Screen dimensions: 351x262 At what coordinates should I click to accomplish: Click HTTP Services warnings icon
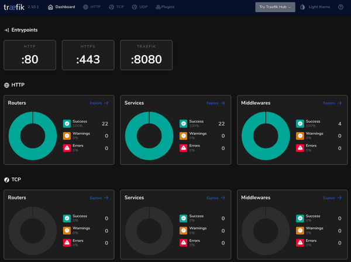click(184, 136)
